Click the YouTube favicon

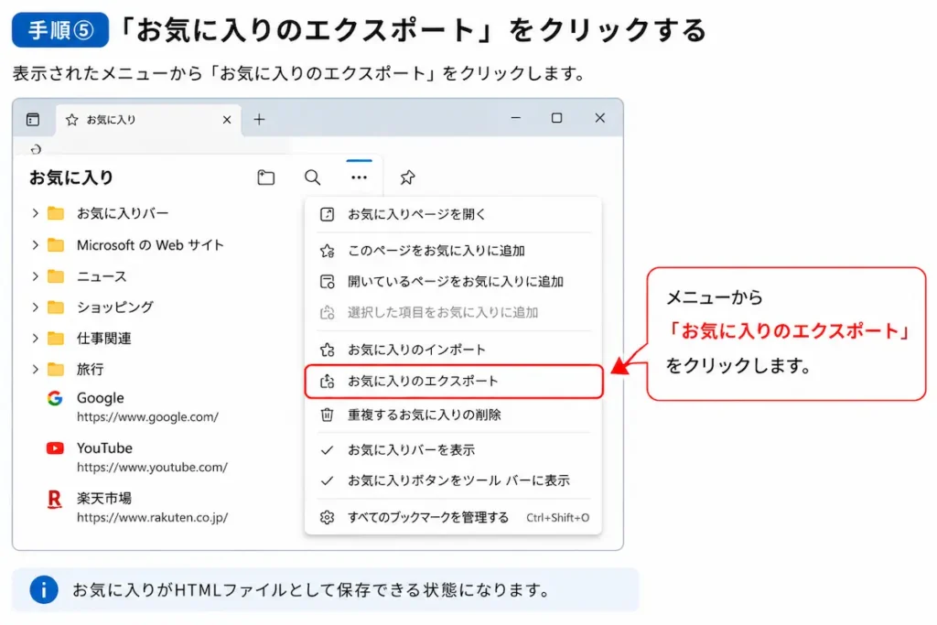[55, 448]
